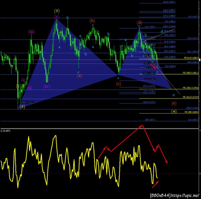Screen dimensions: 201x199
Task: Click the orange (c) wave label
Action: tap(119, 84)
